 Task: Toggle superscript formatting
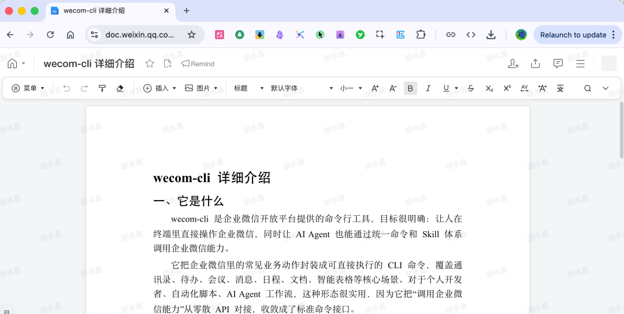pyautogui.click(x=507, y=88)
